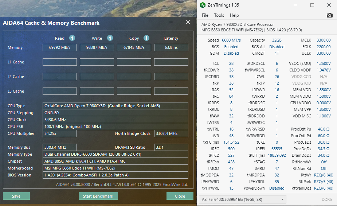
Task: Click the RttPark value RZQ/5 (48)
Action: pyautogui.click(x=324, y=182)
